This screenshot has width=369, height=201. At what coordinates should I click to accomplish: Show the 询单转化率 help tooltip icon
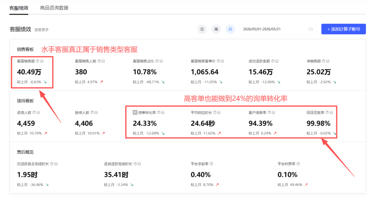coord(159,112)
